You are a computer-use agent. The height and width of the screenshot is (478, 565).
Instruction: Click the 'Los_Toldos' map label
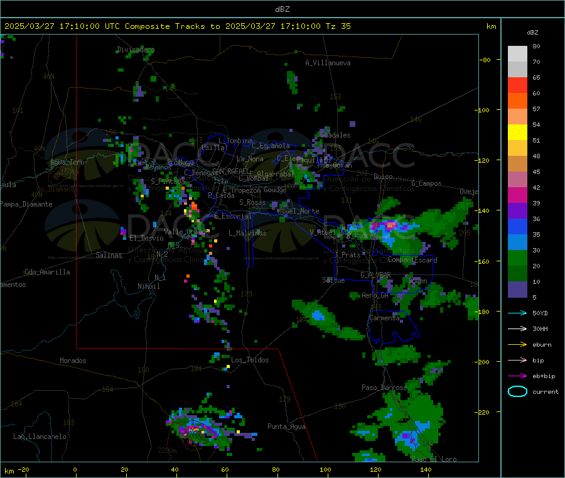point(250,360)
